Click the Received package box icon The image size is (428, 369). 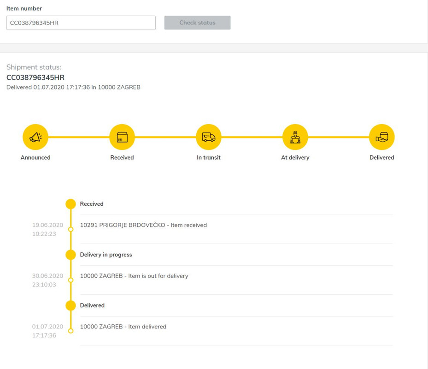[x=122, y=137]
